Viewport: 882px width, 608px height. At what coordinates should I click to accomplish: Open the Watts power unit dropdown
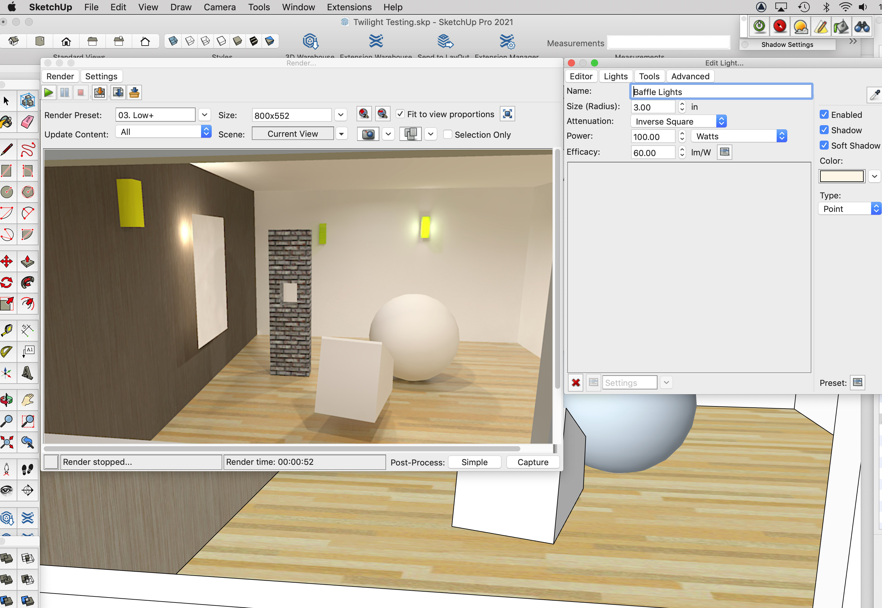(x=739, y=136)
